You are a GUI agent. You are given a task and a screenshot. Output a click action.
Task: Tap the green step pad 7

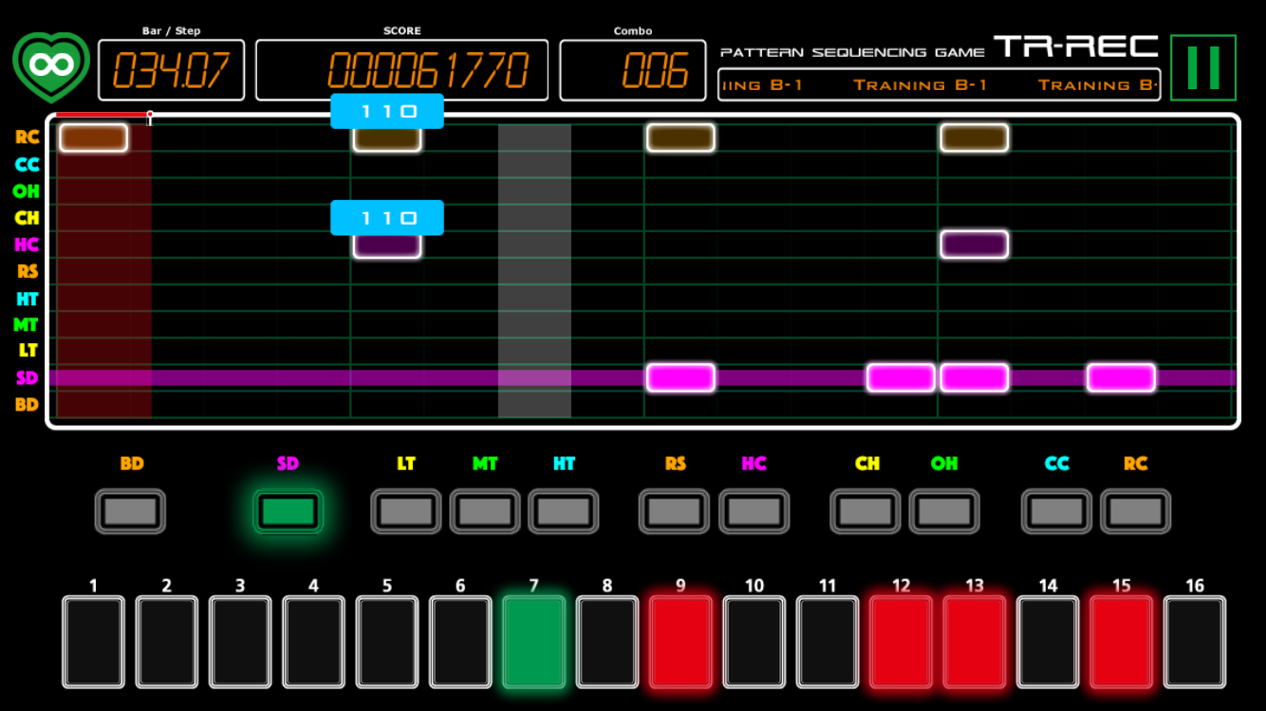point(534,642)
